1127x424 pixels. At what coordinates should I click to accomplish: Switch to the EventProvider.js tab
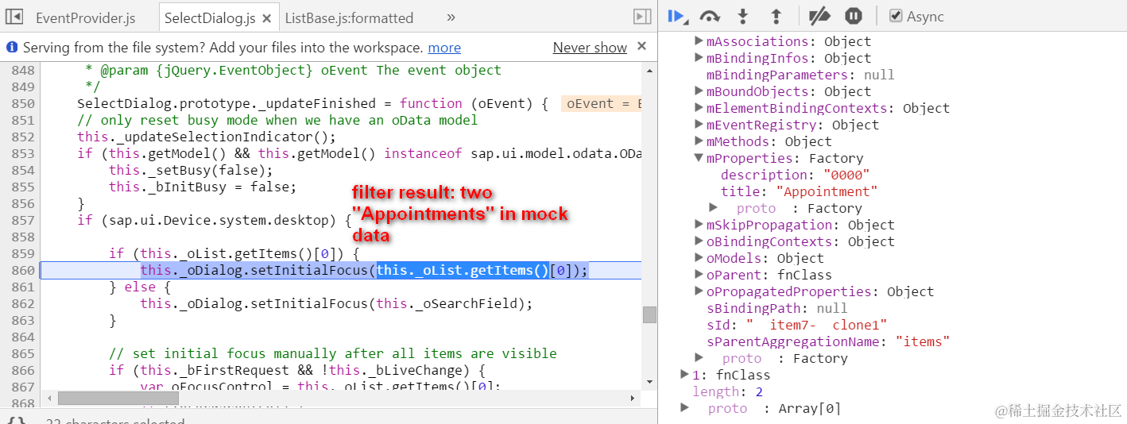click(86, 17)
